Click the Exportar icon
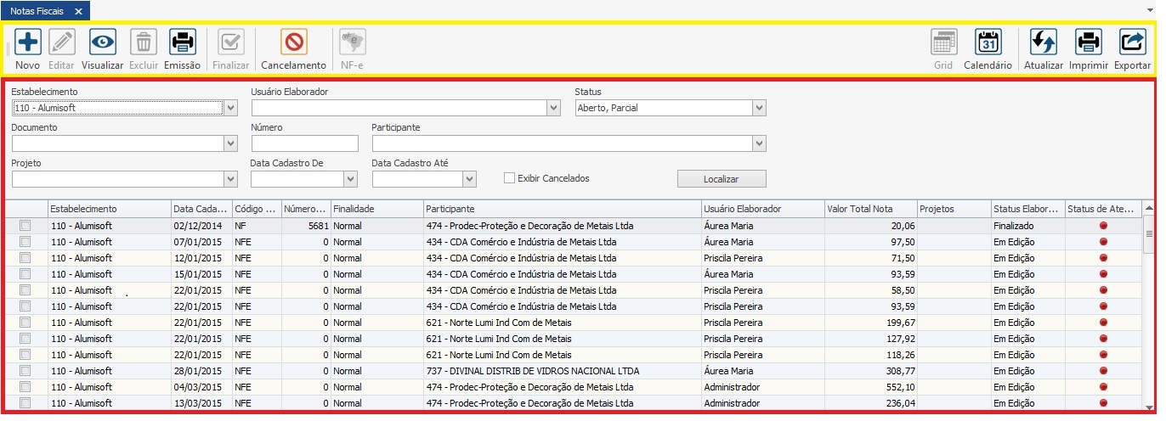 pos(1132,42)
